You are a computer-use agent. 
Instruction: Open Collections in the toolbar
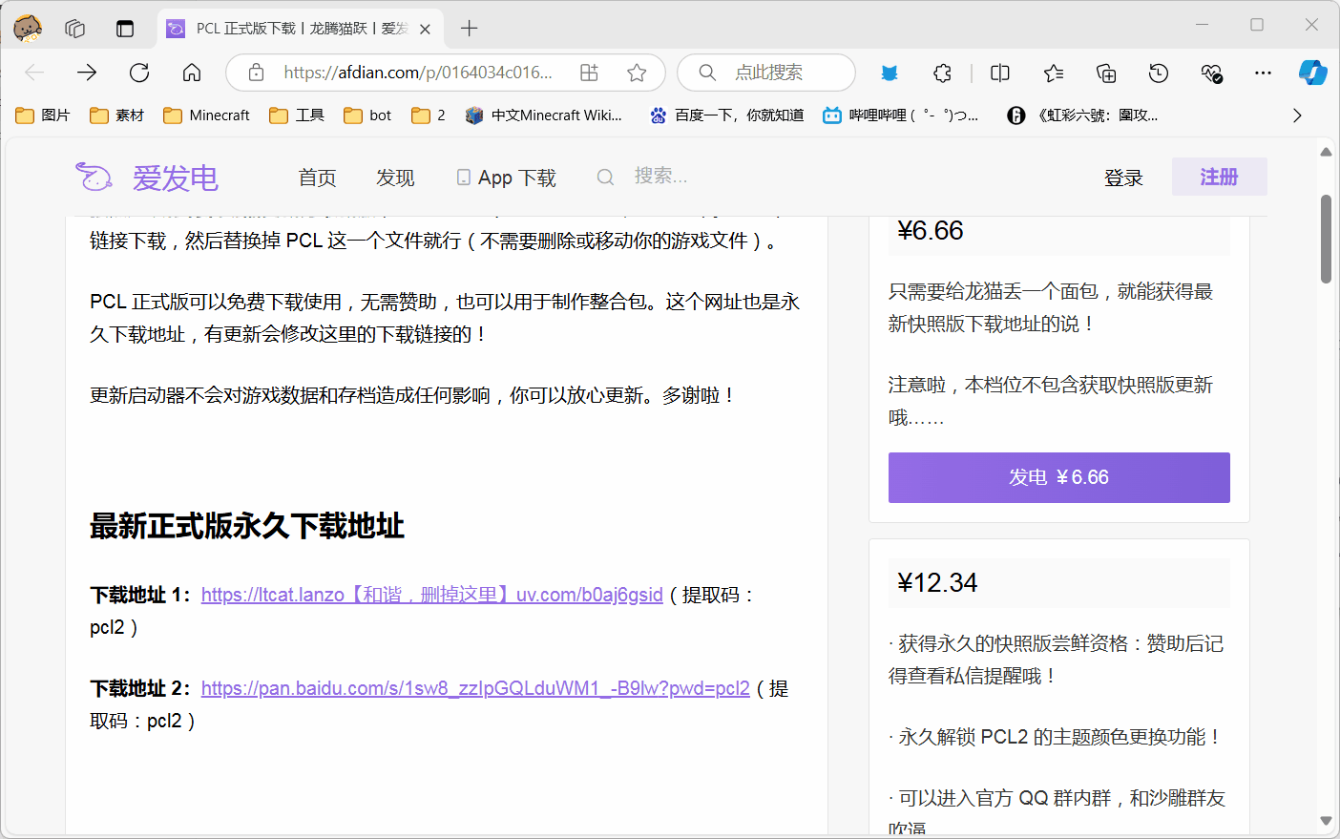[x=1105, y=73]
